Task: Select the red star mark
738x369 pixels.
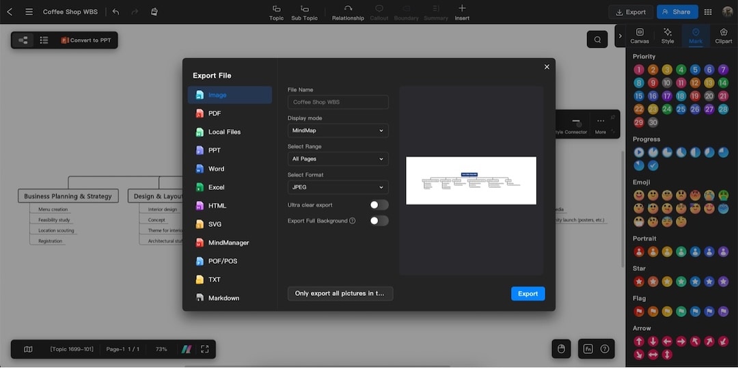Action: point(639,282)
